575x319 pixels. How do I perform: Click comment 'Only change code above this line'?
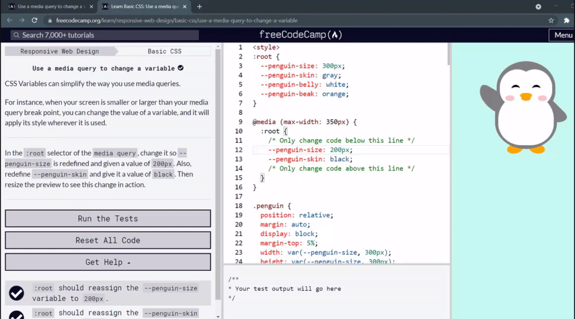[x=341, y=169]
